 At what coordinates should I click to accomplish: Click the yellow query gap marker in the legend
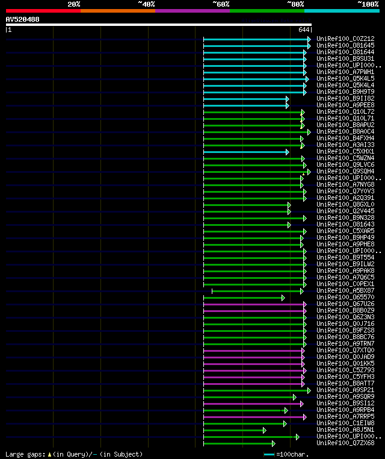pyautogui.click(x=49, y=455)
